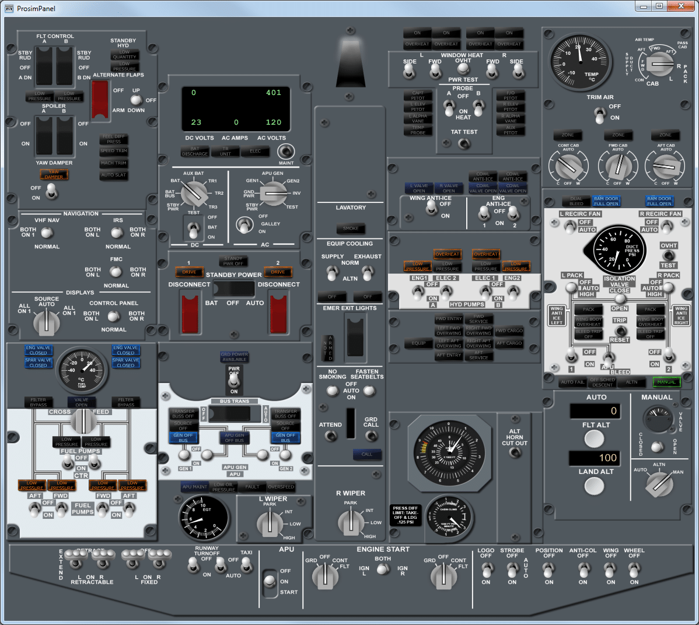
Task: Click the FLT ALT display window
Action: [594, 410]
